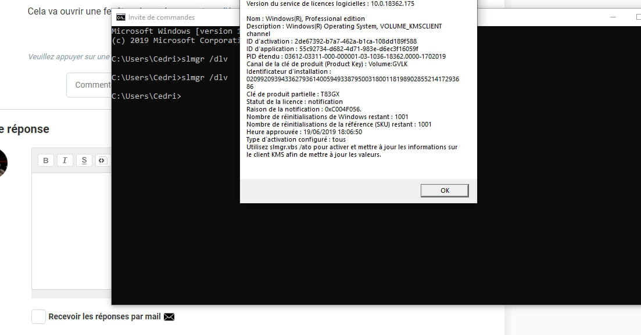Click the prompt line 'C:\Users\Cedri>'
This screenshot has height=335, width=641.
pyautogui.click(x=146, y=96)
